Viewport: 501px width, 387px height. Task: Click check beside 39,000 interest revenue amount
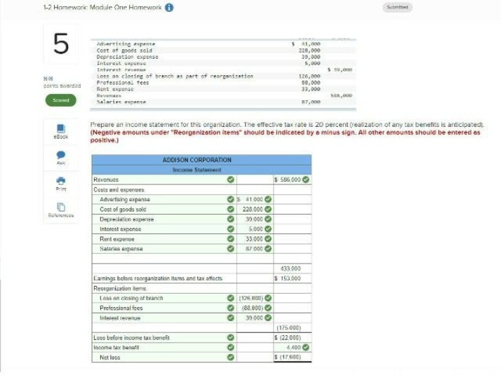click(268, 318)
